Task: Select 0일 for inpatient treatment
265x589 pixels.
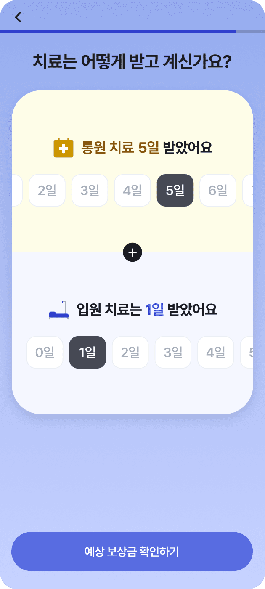Action: [45, 353]
